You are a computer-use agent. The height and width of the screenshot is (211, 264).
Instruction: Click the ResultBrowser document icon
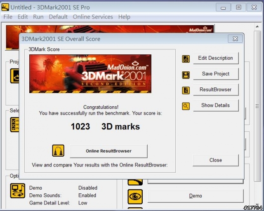click(186, 90)
